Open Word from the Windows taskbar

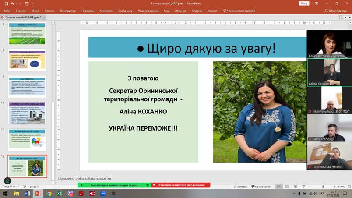click(28, 193)
